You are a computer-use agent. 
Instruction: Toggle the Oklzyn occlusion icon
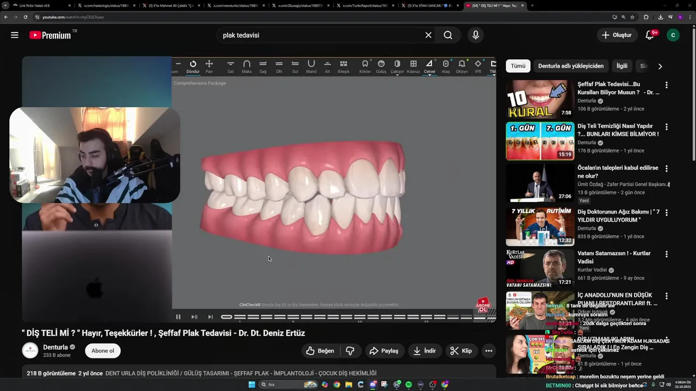[462, 67]
